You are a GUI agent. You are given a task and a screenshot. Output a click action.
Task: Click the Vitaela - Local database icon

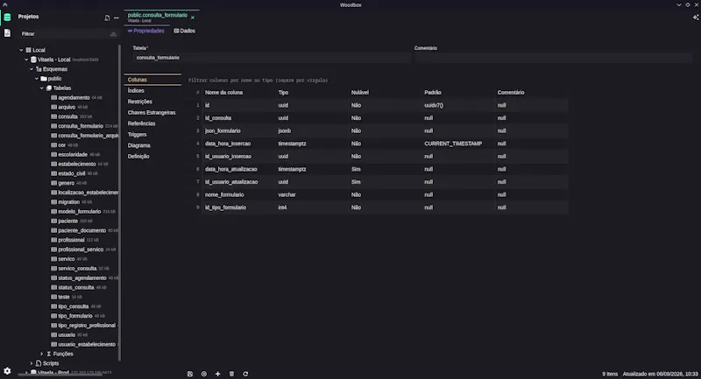click(33, 60)
